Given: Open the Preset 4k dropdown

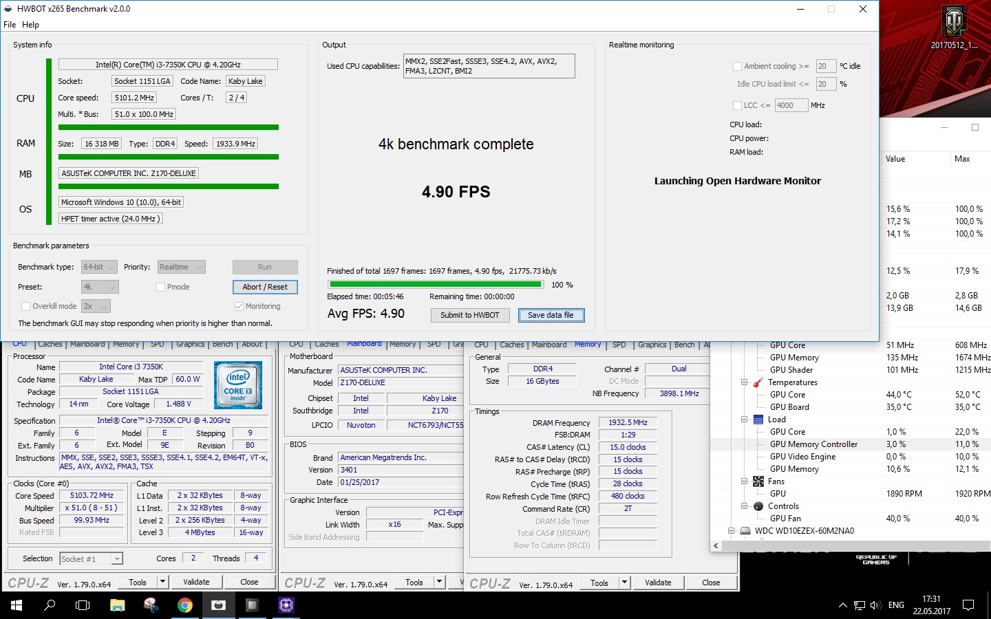Looking at the screenshot, I should tap(100, 287).
